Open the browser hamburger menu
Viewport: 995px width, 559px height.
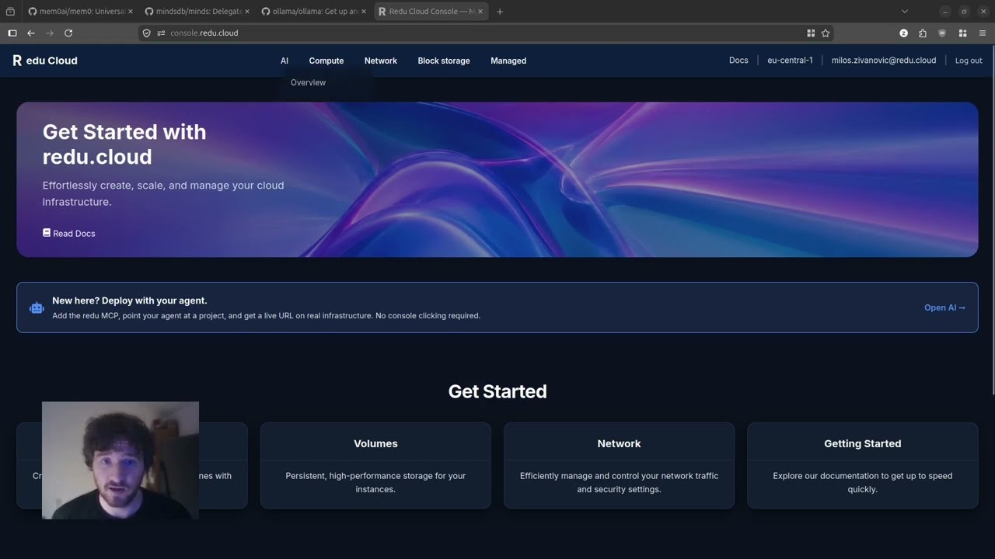(x=983, y=33)
